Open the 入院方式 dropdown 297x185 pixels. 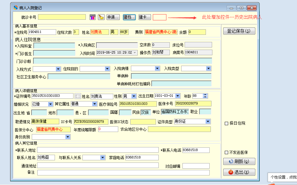pyautogui.click(x=58, y=69)
